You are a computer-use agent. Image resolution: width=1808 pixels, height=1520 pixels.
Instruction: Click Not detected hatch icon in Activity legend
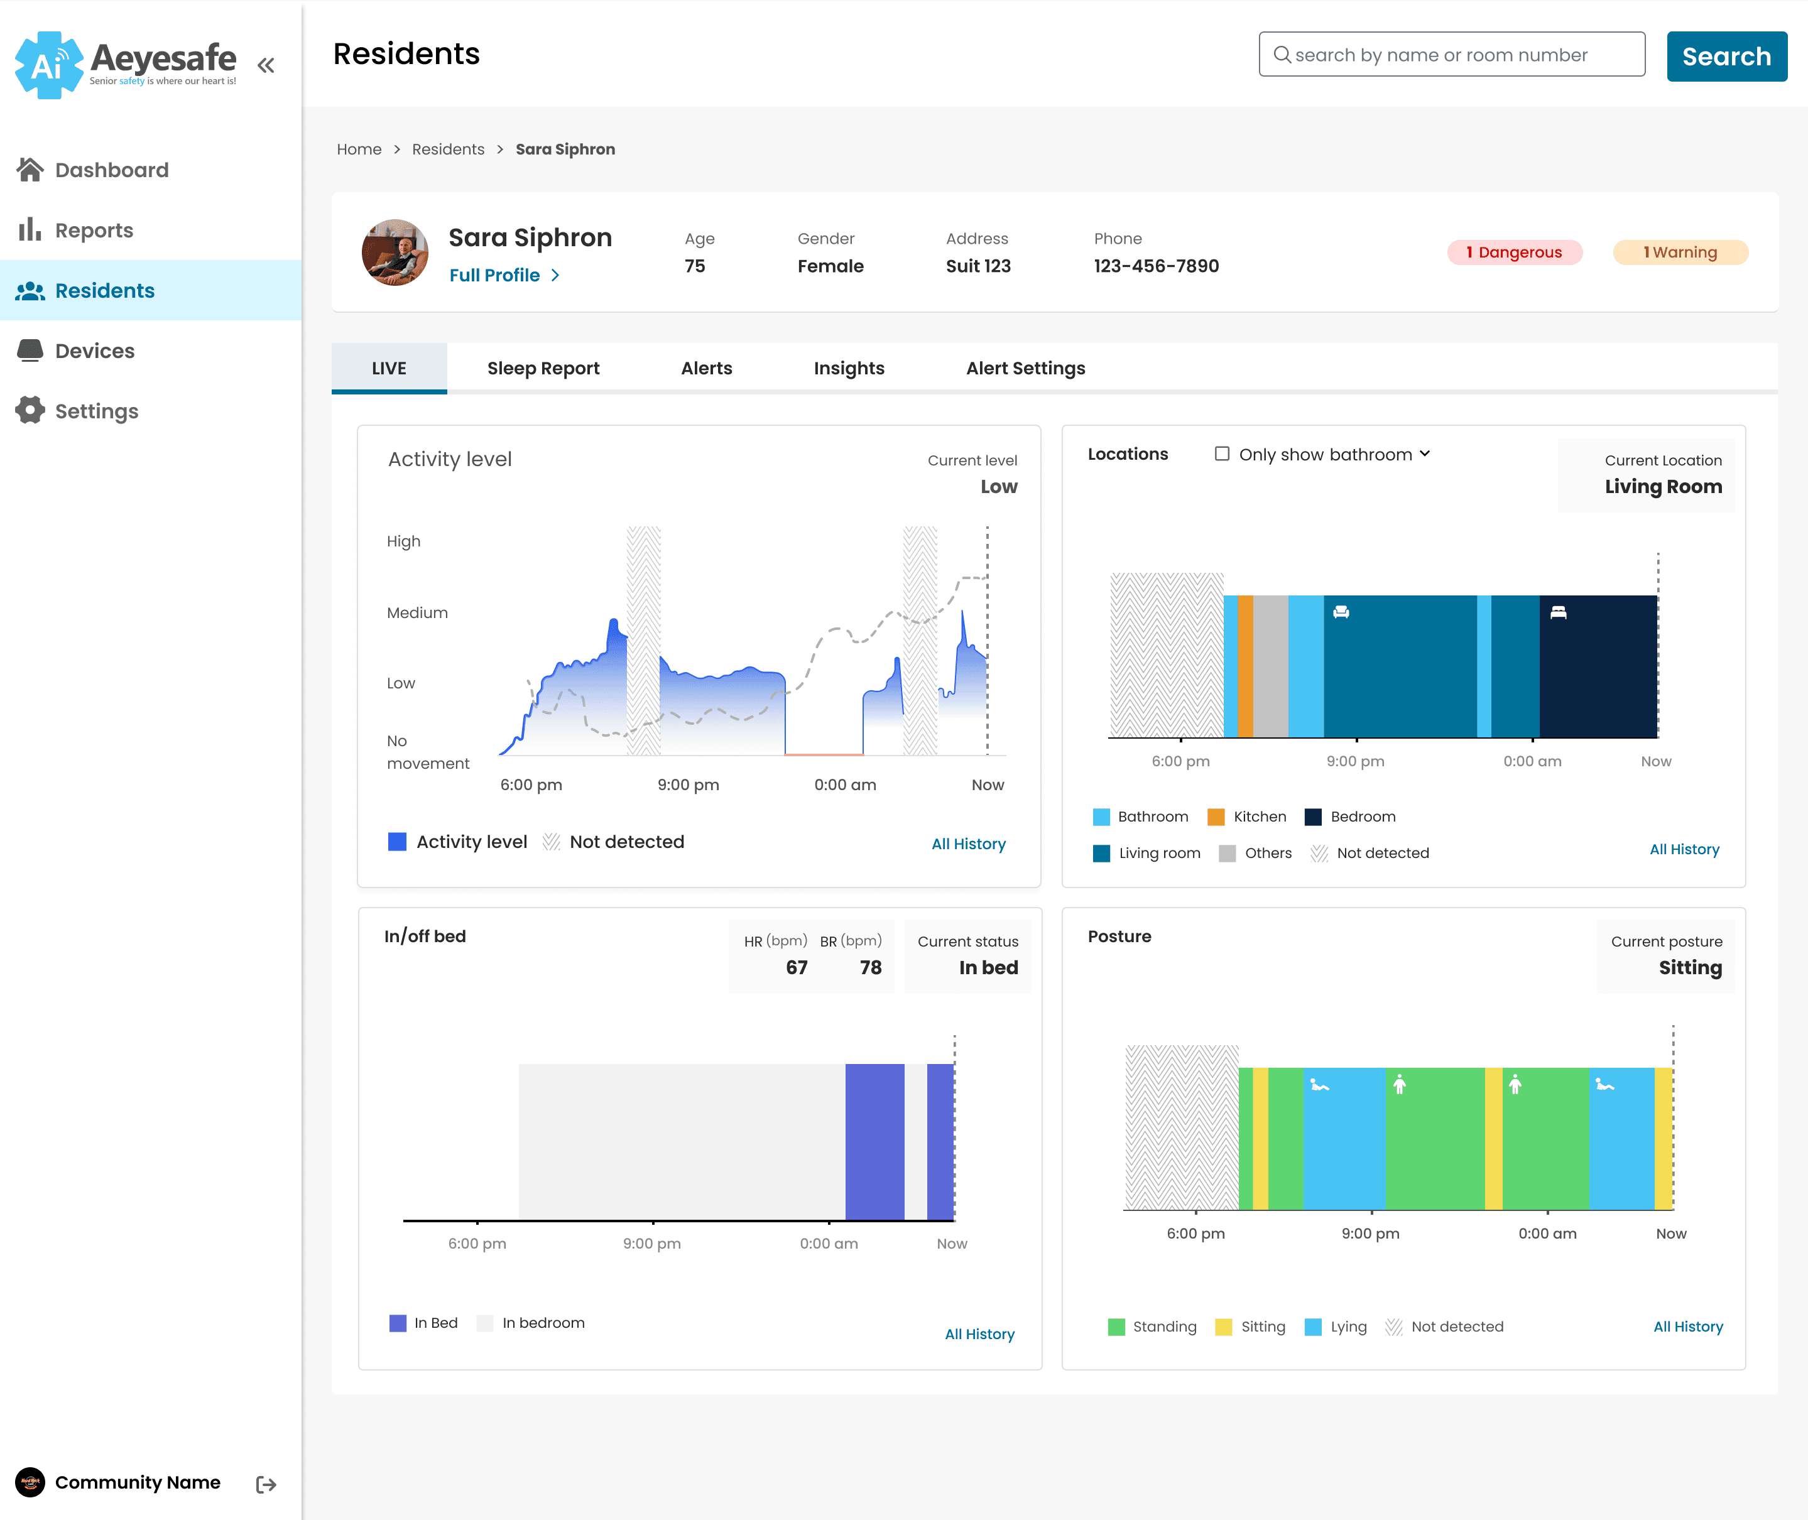click(552, 842)
